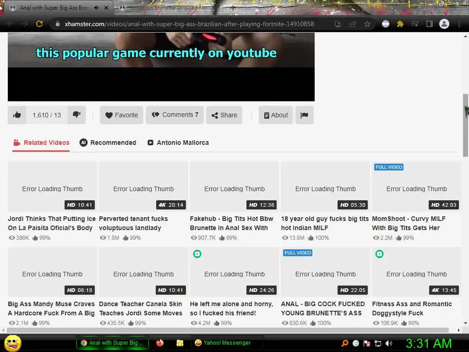469x352 pixels.
Task: Click the address bar URL field
Action: pos(189,24)
